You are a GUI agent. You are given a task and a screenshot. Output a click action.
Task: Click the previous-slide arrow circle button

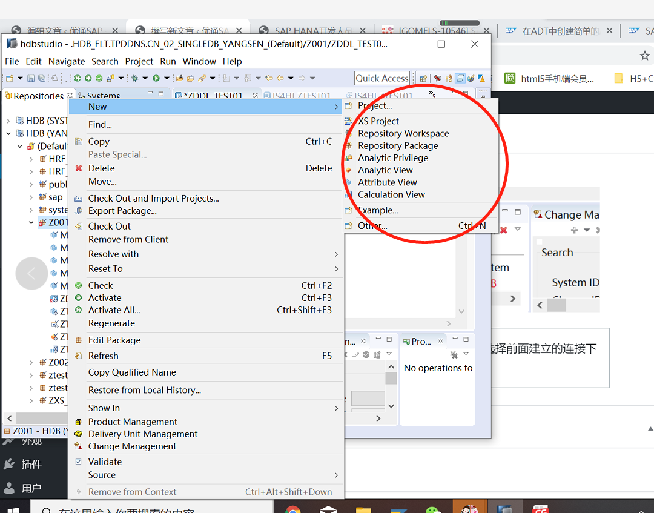(x=31, y=274)
